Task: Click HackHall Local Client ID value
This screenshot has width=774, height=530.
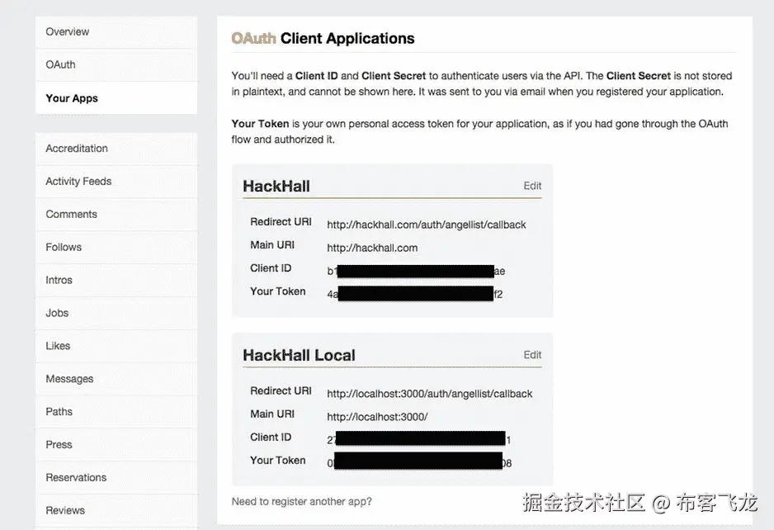Action: click(419, 439)
